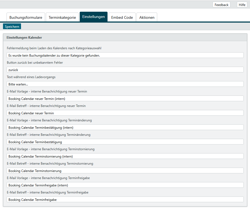Screen dimensions: 250x212
Task: Switch to the Terminkategorie tab
Action: pos(62,17)
